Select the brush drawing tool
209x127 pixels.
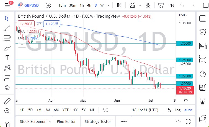point(7,48)
